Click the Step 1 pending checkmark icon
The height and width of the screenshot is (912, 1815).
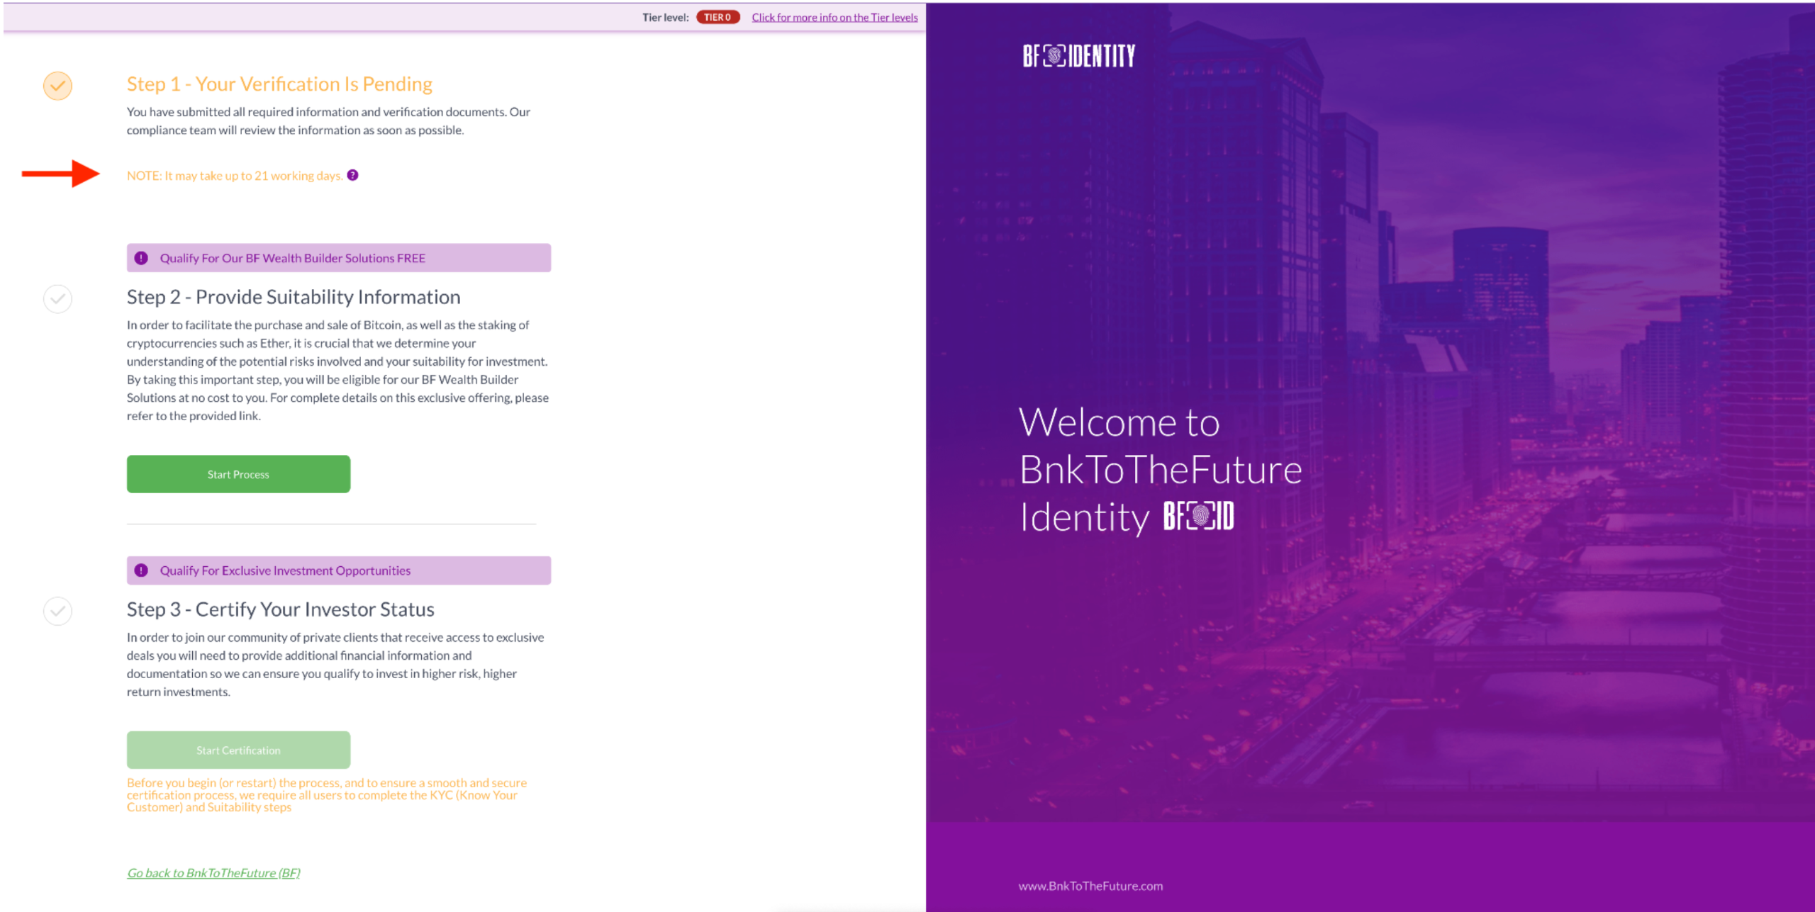pyautogui.click(x=57, y=86)
